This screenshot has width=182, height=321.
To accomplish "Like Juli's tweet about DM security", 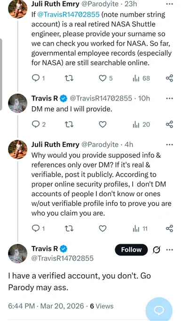I will pos(103,228).
